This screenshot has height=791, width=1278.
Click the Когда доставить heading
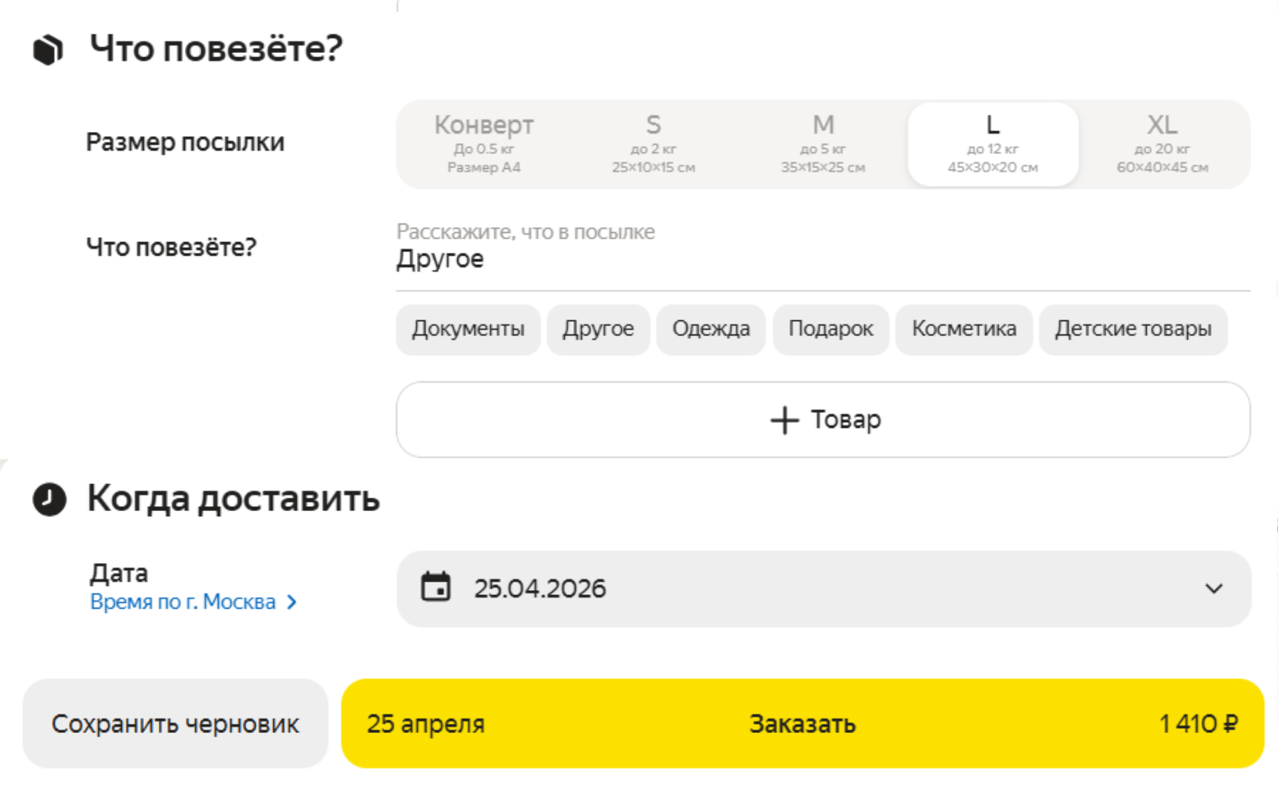tap(234, 499)
